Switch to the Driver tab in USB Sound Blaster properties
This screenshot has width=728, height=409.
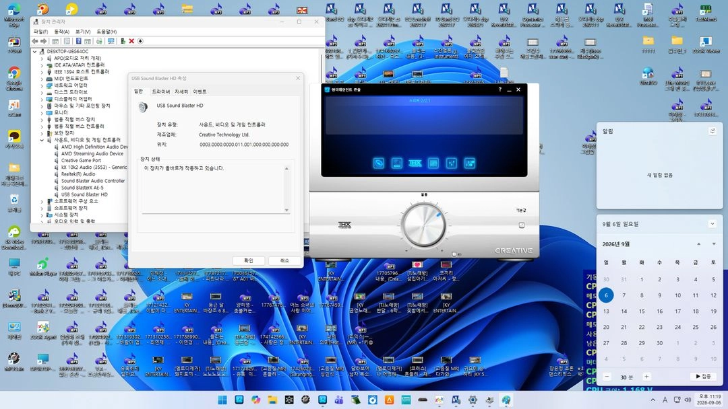pos(160,91)
